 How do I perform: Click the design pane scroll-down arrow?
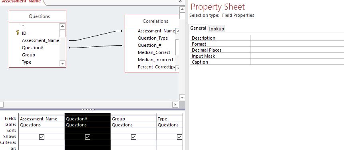pyautogui.click(x=182, y=97)
